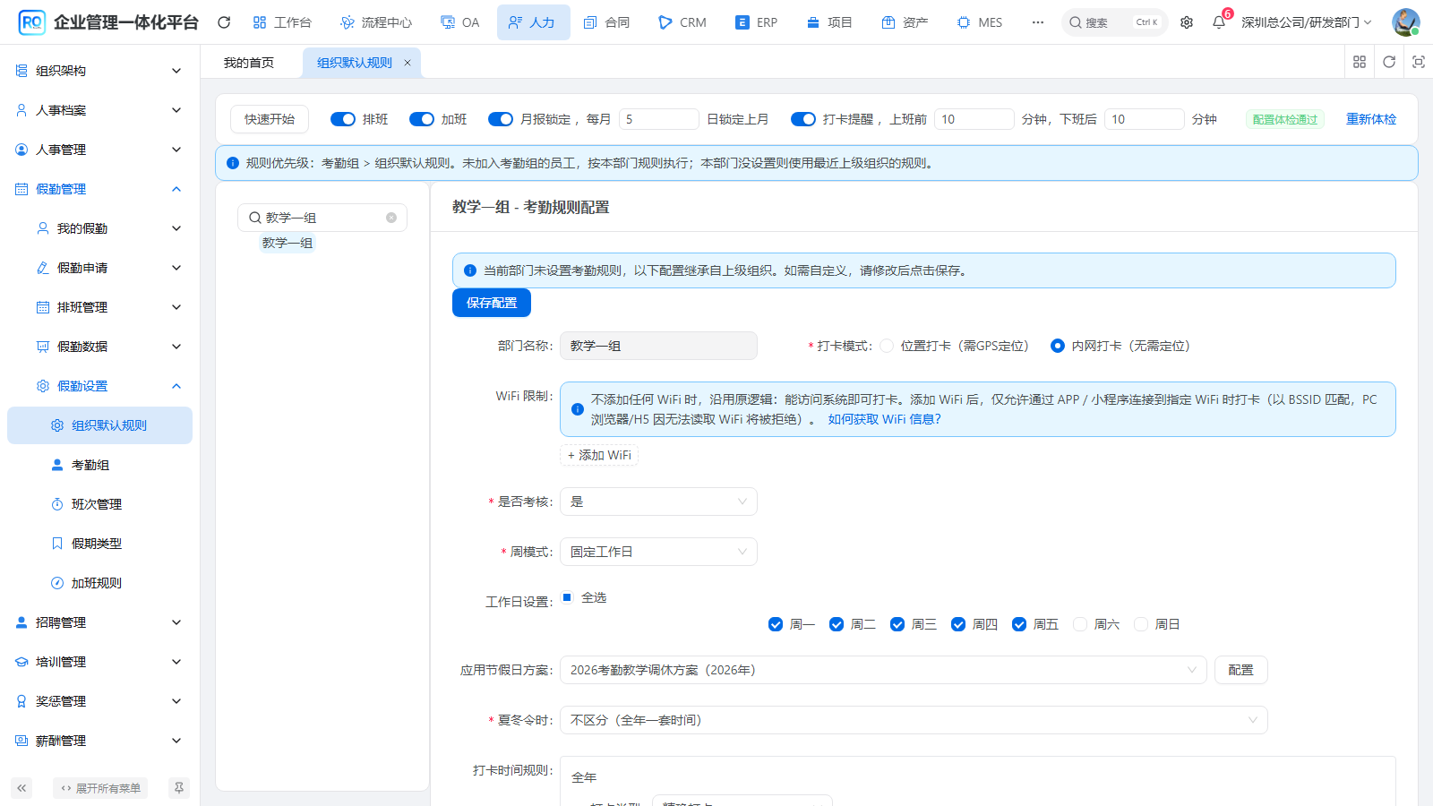Open the 考勤组 sidebar item
The height and width of the screenshot is (806, 1433).
click(100, 465)
